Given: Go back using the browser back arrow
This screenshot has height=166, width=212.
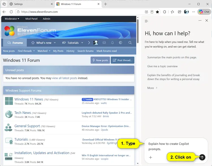Looking at the screenshot, I should tap(4, 12).
